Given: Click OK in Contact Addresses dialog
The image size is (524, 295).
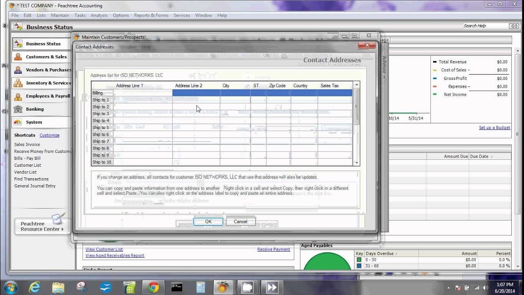Looking at the screenshot, I should click(x=208, y=222).
